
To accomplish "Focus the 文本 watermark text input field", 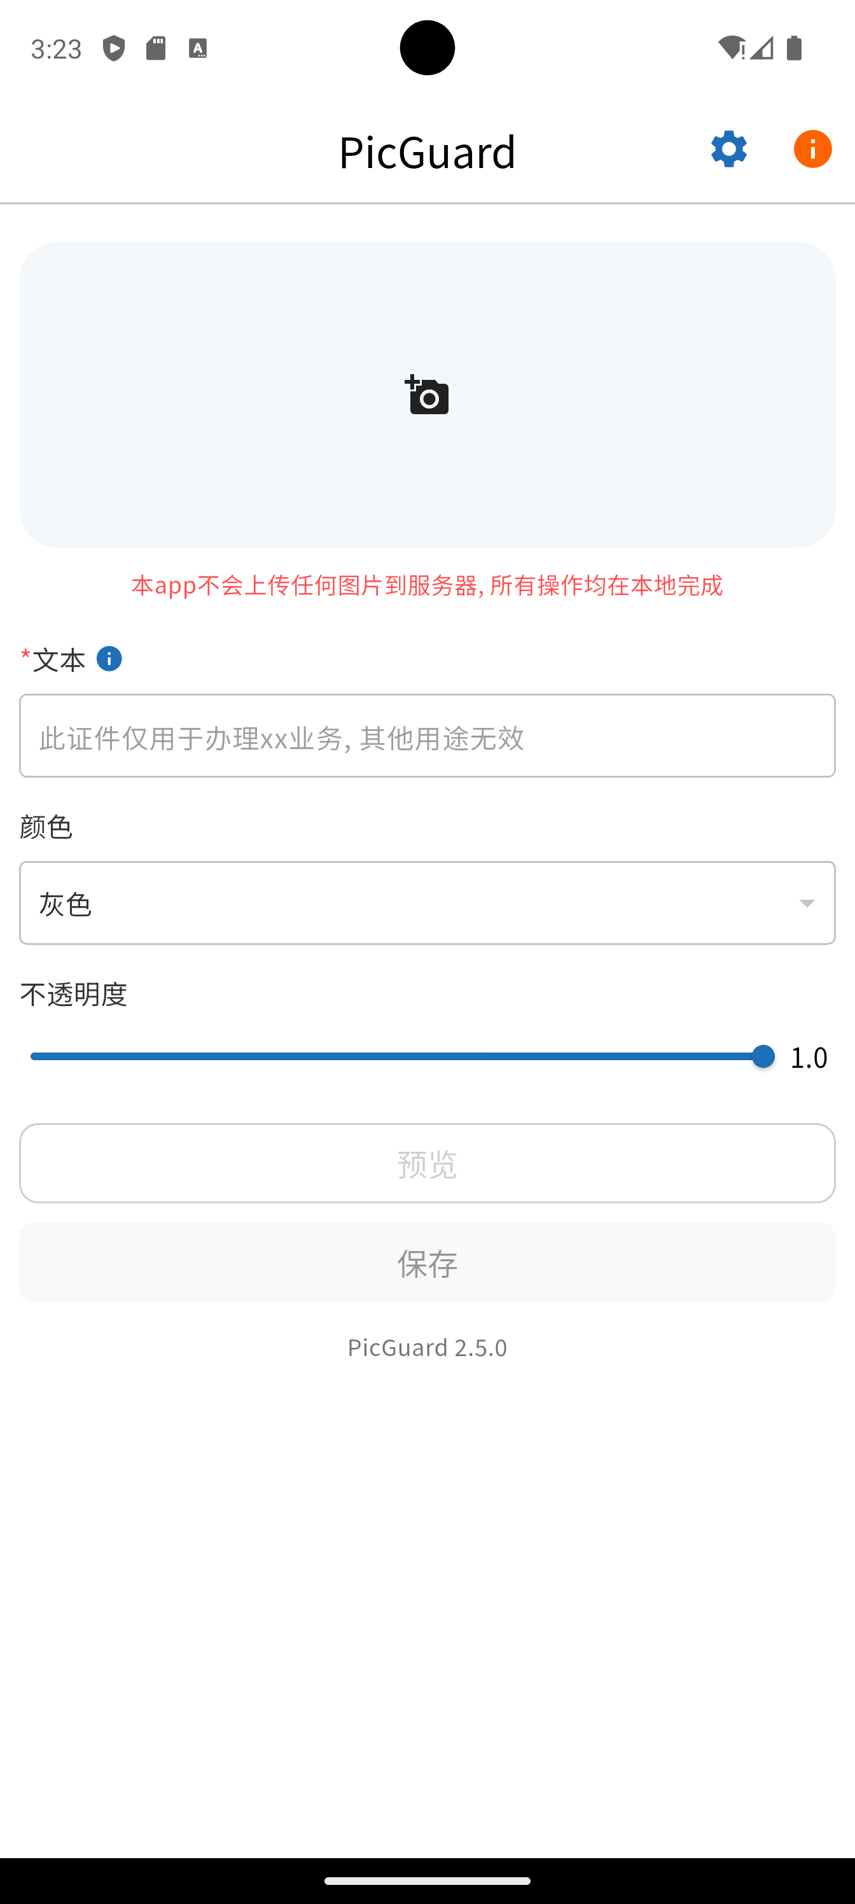I will click(427, 736).
